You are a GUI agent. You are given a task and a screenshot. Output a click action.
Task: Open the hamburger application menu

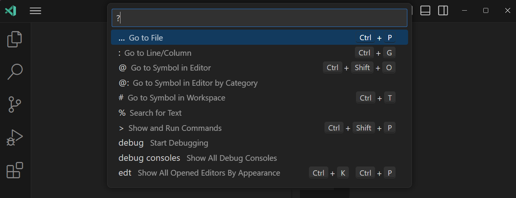pos(35,11)
